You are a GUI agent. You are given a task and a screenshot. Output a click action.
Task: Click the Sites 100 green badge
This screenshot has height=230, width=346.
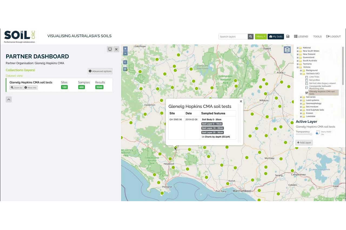click(64, 87)
